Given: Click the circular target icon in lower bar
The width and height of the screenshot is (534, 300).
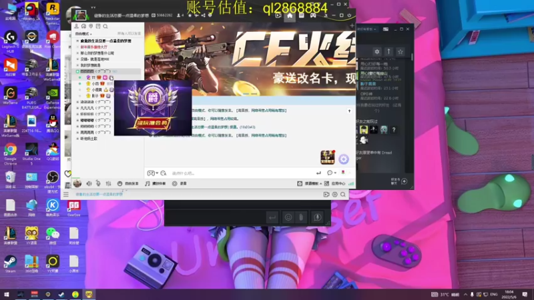Looking at the screenshot, I should [335, 195].
